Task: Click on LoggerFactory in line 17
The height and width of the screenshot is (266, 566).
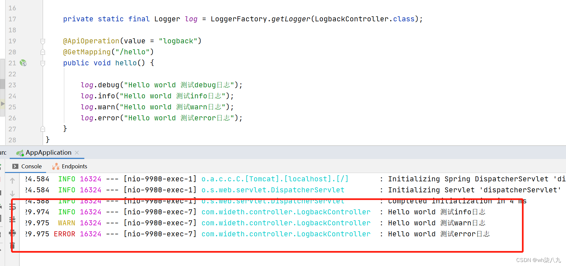Action: (239, 19)
